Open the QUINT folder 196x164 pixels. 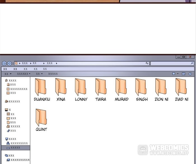41,118
